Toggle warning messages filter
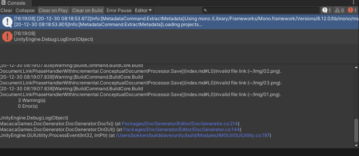 [339, 10]
